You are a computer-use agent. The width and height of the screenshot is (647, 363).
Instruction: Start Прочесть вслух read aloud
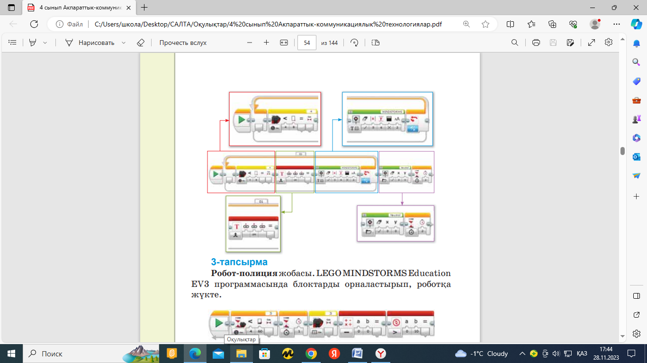click(183, 43)
